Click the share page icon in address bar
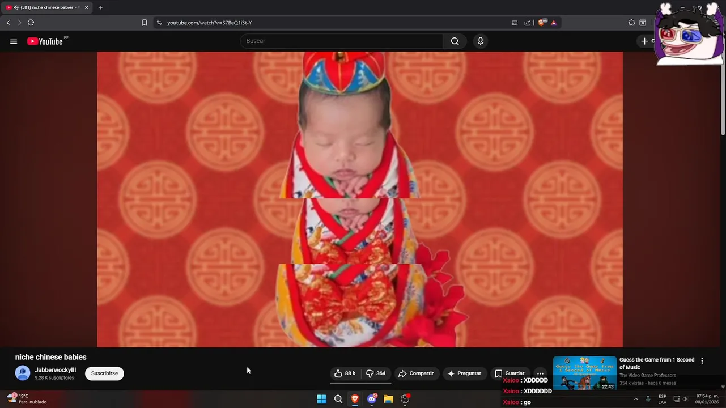Viewport: 726px width, 408px height. [x=527, y=23]
